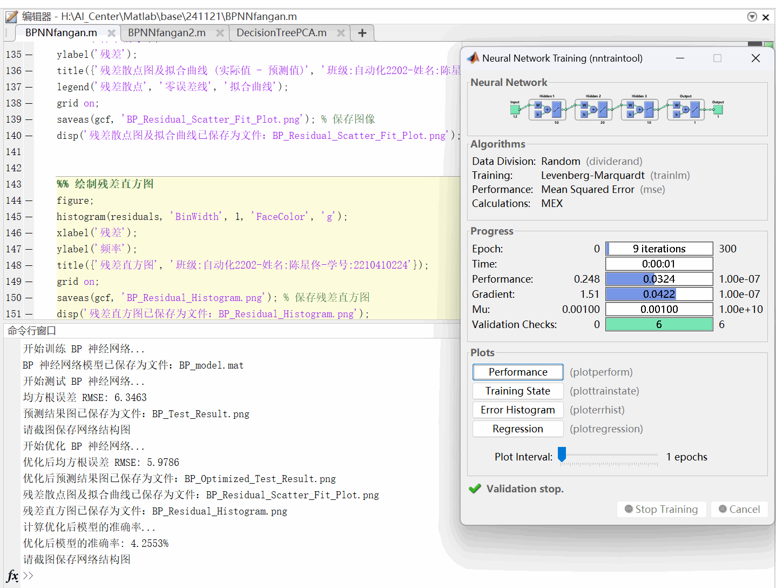Click breakpoint dash at line 150

pyautogui.click(x=29, y=298)
